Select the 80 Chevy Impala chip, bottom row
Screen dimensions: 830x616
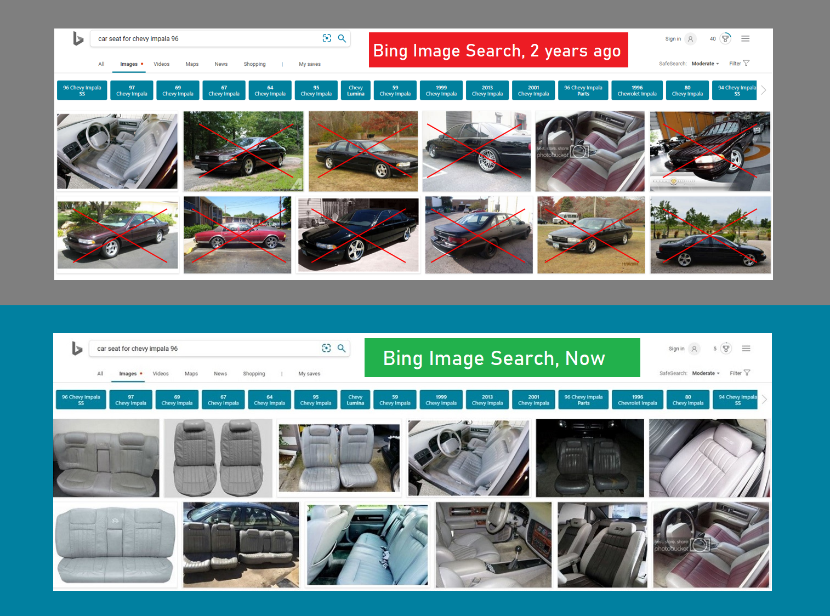[688, 400]
